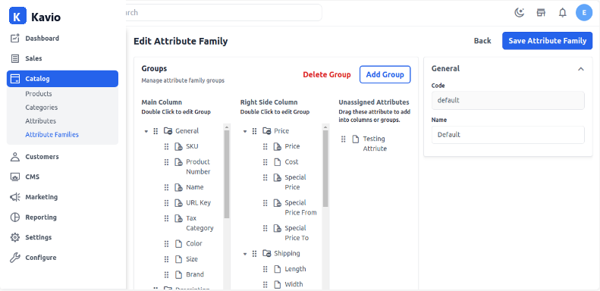Click Testing Attriute drag handle
Screen dimensions: 600x291
[x=344, y=139]
